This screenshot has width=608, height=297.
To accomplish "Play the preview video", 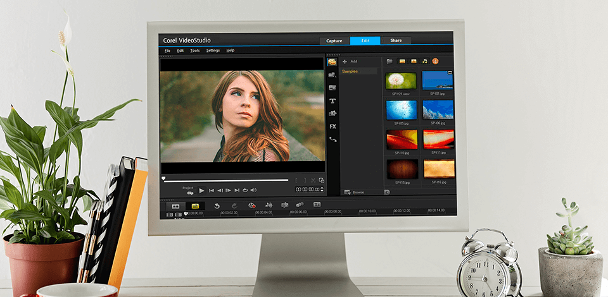I will (x=201, y=190).
